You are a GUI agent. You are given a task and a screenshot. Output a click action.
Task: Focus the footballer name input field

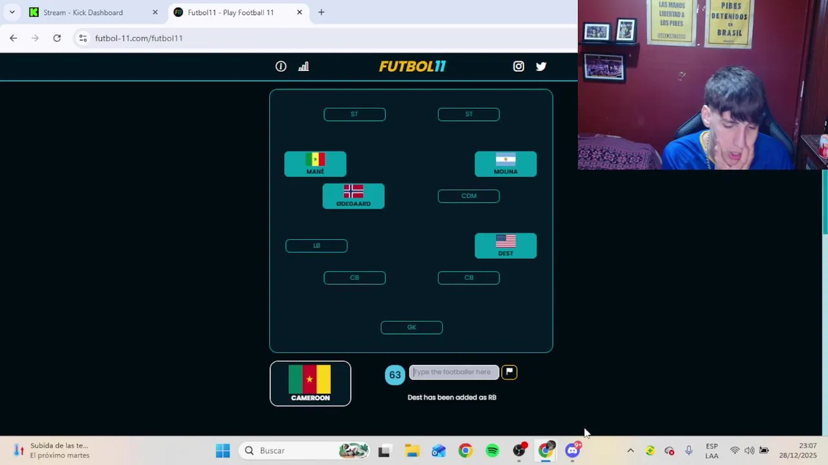coord(454,372)
